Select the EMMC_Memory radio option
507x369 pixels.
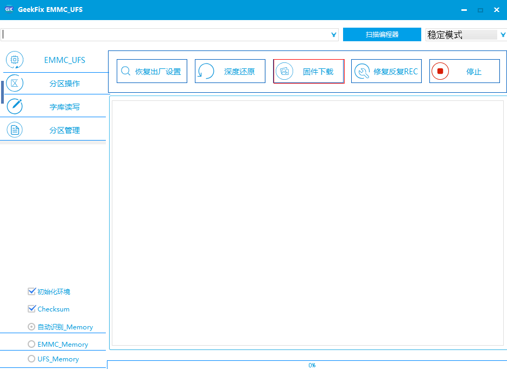click(x=31, y=344)
